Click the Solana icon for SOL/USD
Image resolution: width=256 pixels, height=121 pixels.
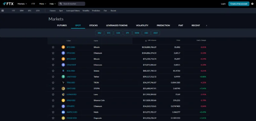(x=63, y=71)
